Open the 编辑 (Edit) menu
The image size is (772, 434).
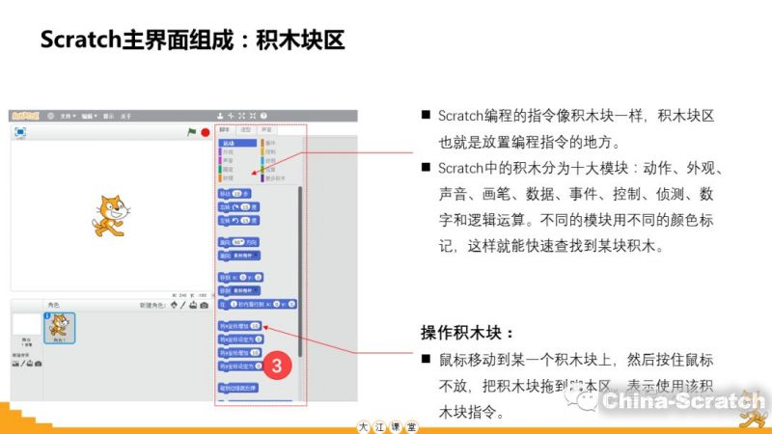pyautogui.click(x=88, y=116)
